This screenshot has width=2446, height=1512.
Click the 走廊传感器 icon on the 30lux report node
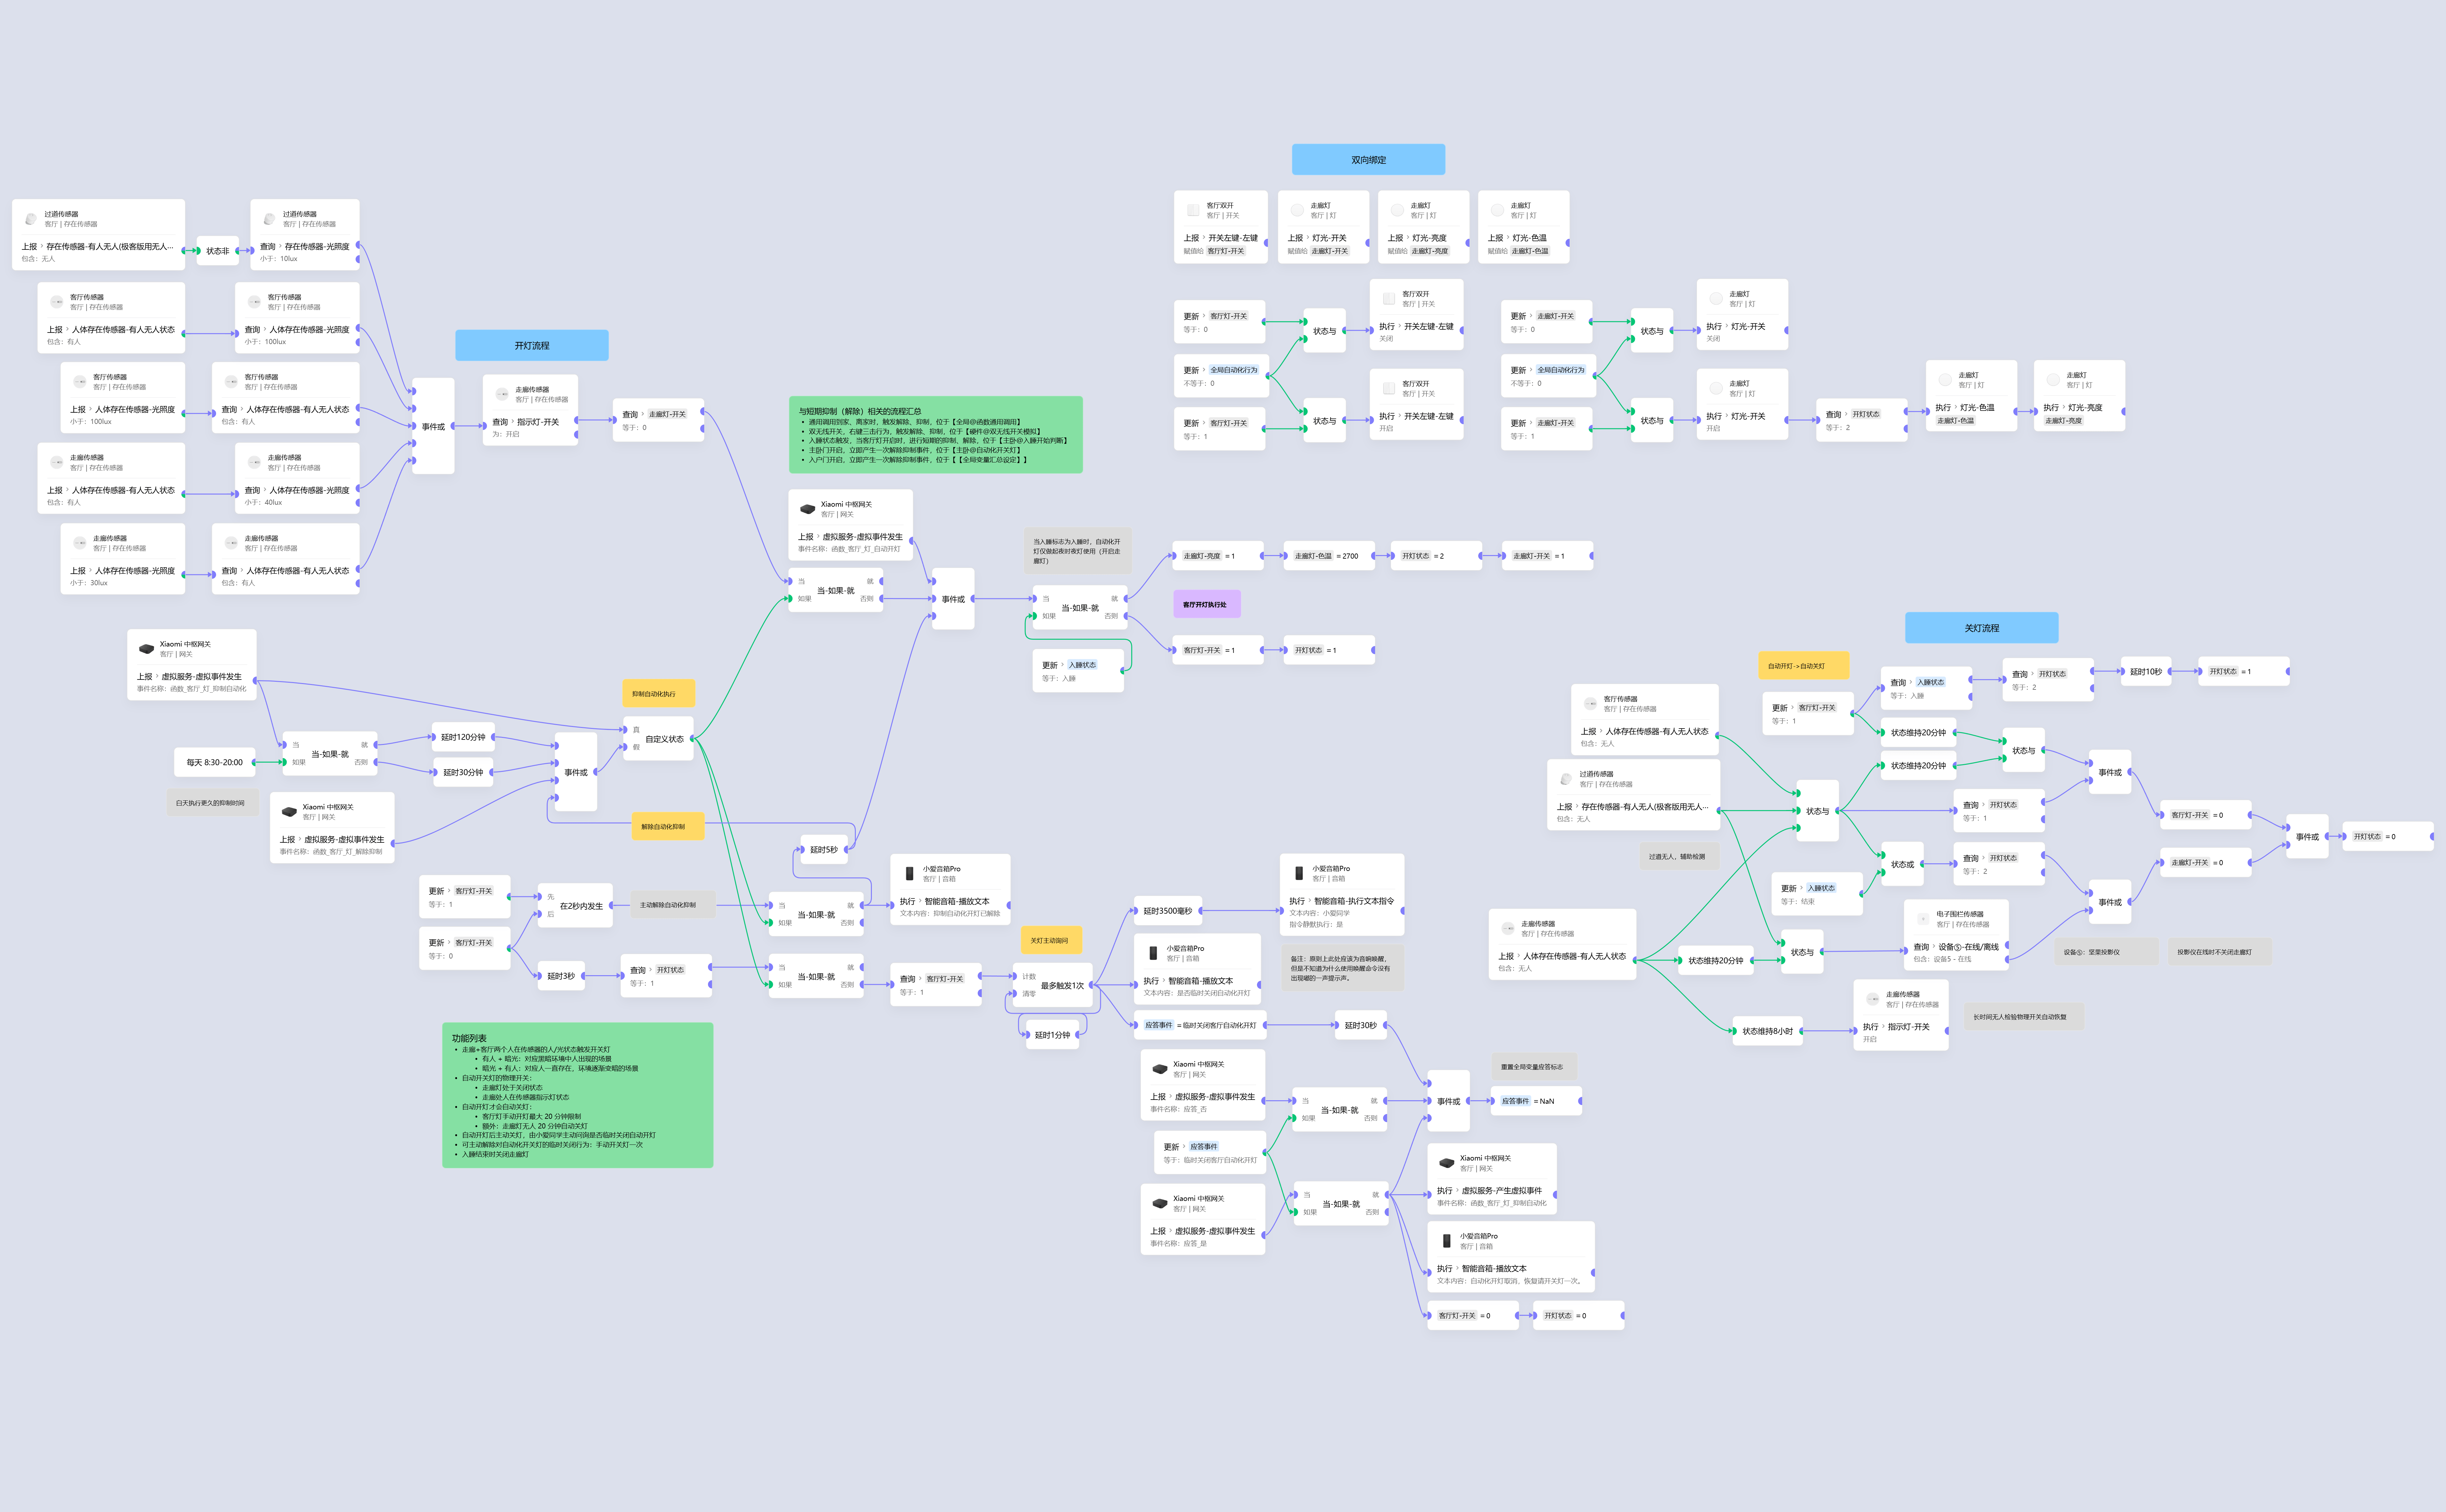click(80, 543)
